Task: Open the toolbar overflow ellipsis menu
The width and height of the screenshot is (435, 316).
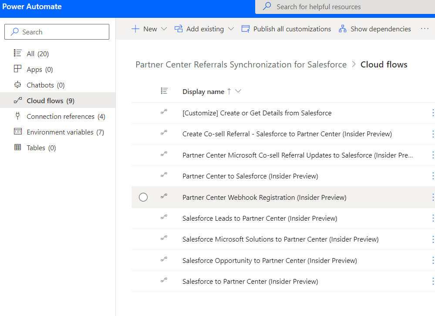Action: 425,29
